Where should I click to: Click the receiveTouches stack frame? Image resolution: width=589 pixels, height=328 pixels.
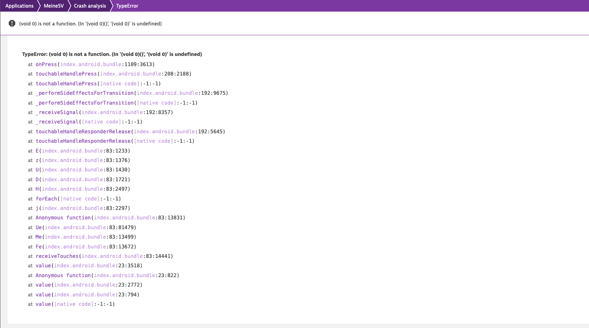pyautogui.click(x=57, y=256)
